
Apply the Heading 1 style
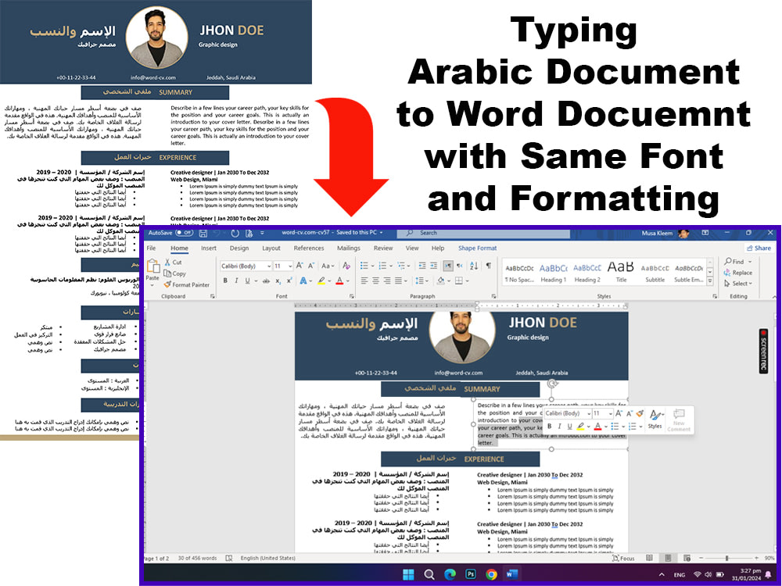553,273
